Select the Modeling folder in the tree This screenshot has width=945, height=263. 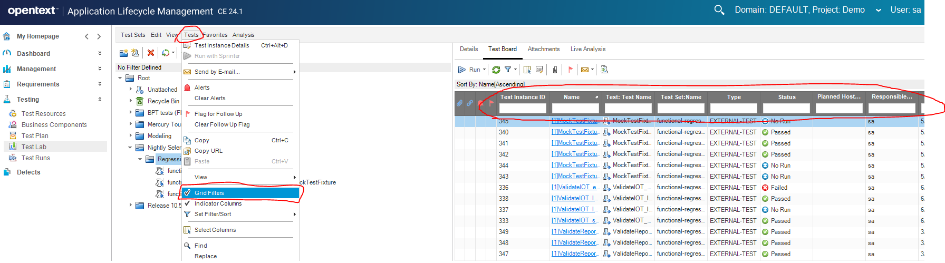tap(159, 136)
